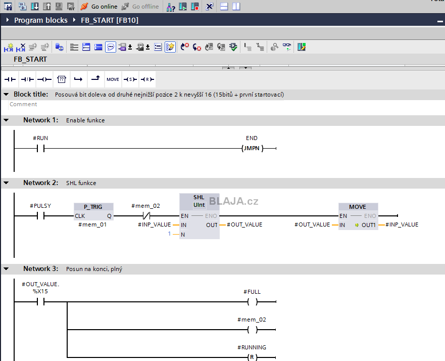Click the cross-reference X icon
The width and height of the screenshot is (445, 361).
tap(210, 6)
